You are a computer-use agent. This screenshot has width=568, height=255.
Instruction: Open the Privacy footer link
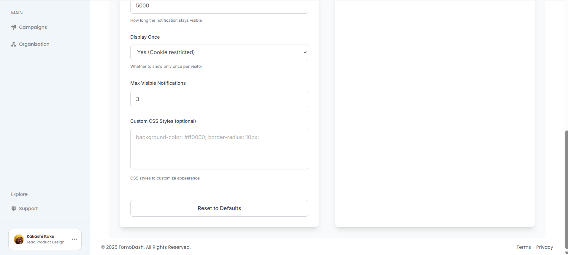coord(544,247)
